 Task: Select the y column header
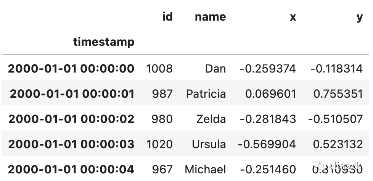click(x=359, y=18)
